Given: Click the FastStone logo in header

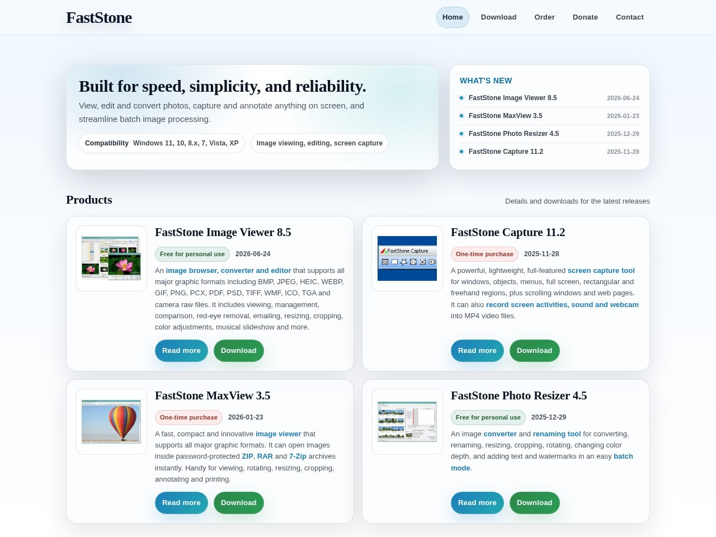Looking at the screenshot, I should point(99,17).
